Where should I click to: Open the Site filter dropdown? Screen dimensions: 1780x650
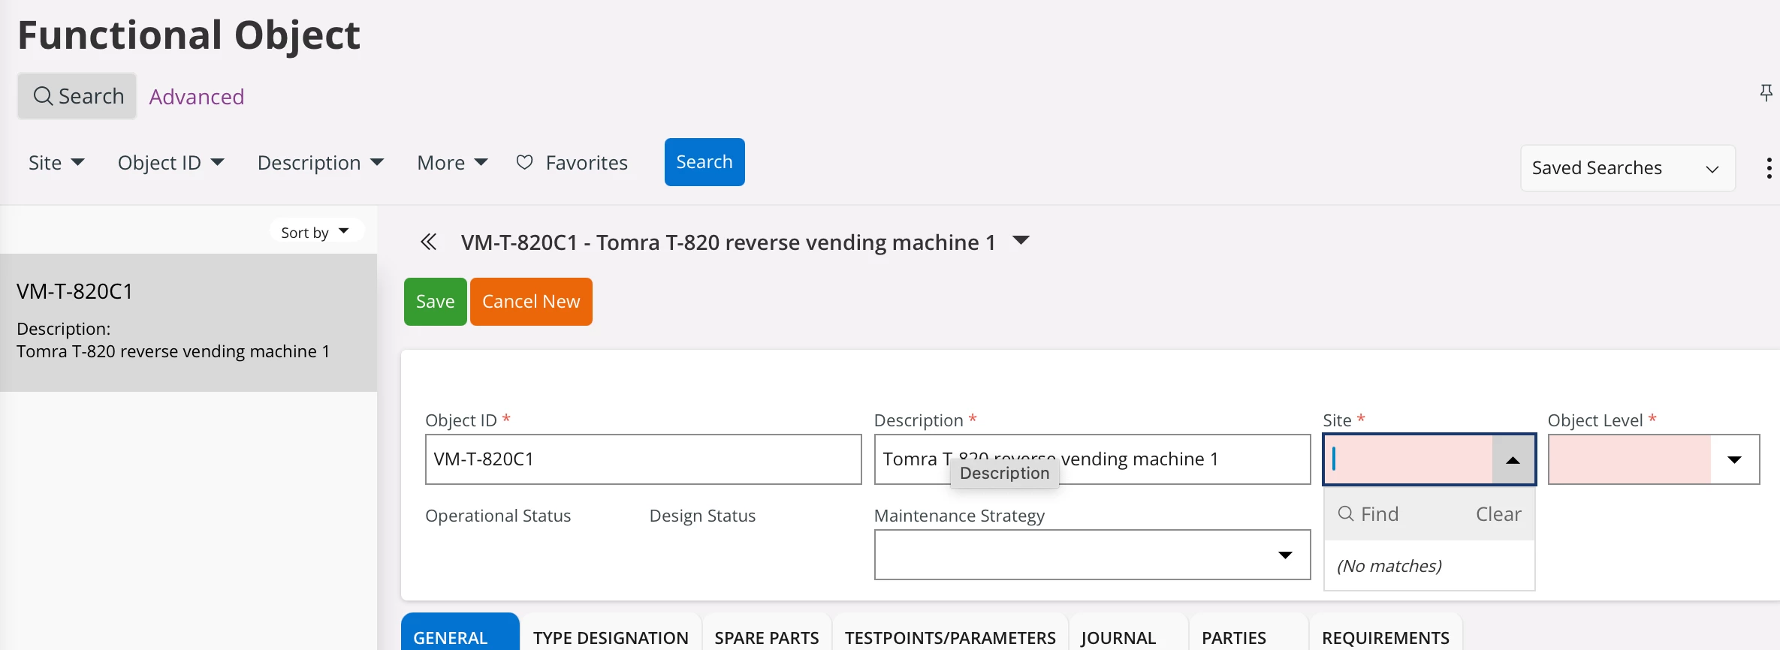(56, 163)
